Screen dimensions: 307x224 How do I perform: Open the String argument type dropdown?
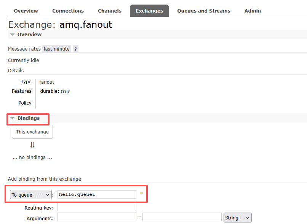[x=238, y=218]
